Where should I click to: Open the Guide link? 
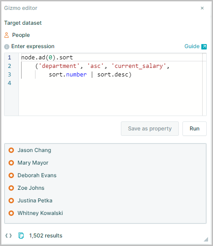point(192,46)
